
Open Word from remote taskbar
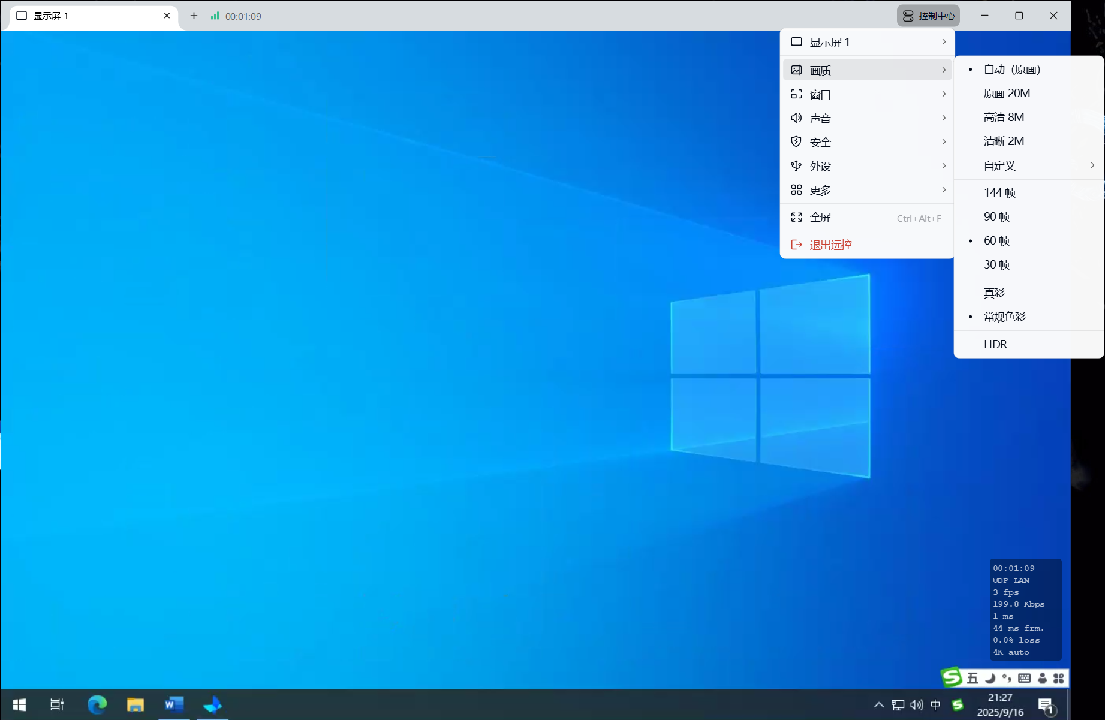point(174,705)
